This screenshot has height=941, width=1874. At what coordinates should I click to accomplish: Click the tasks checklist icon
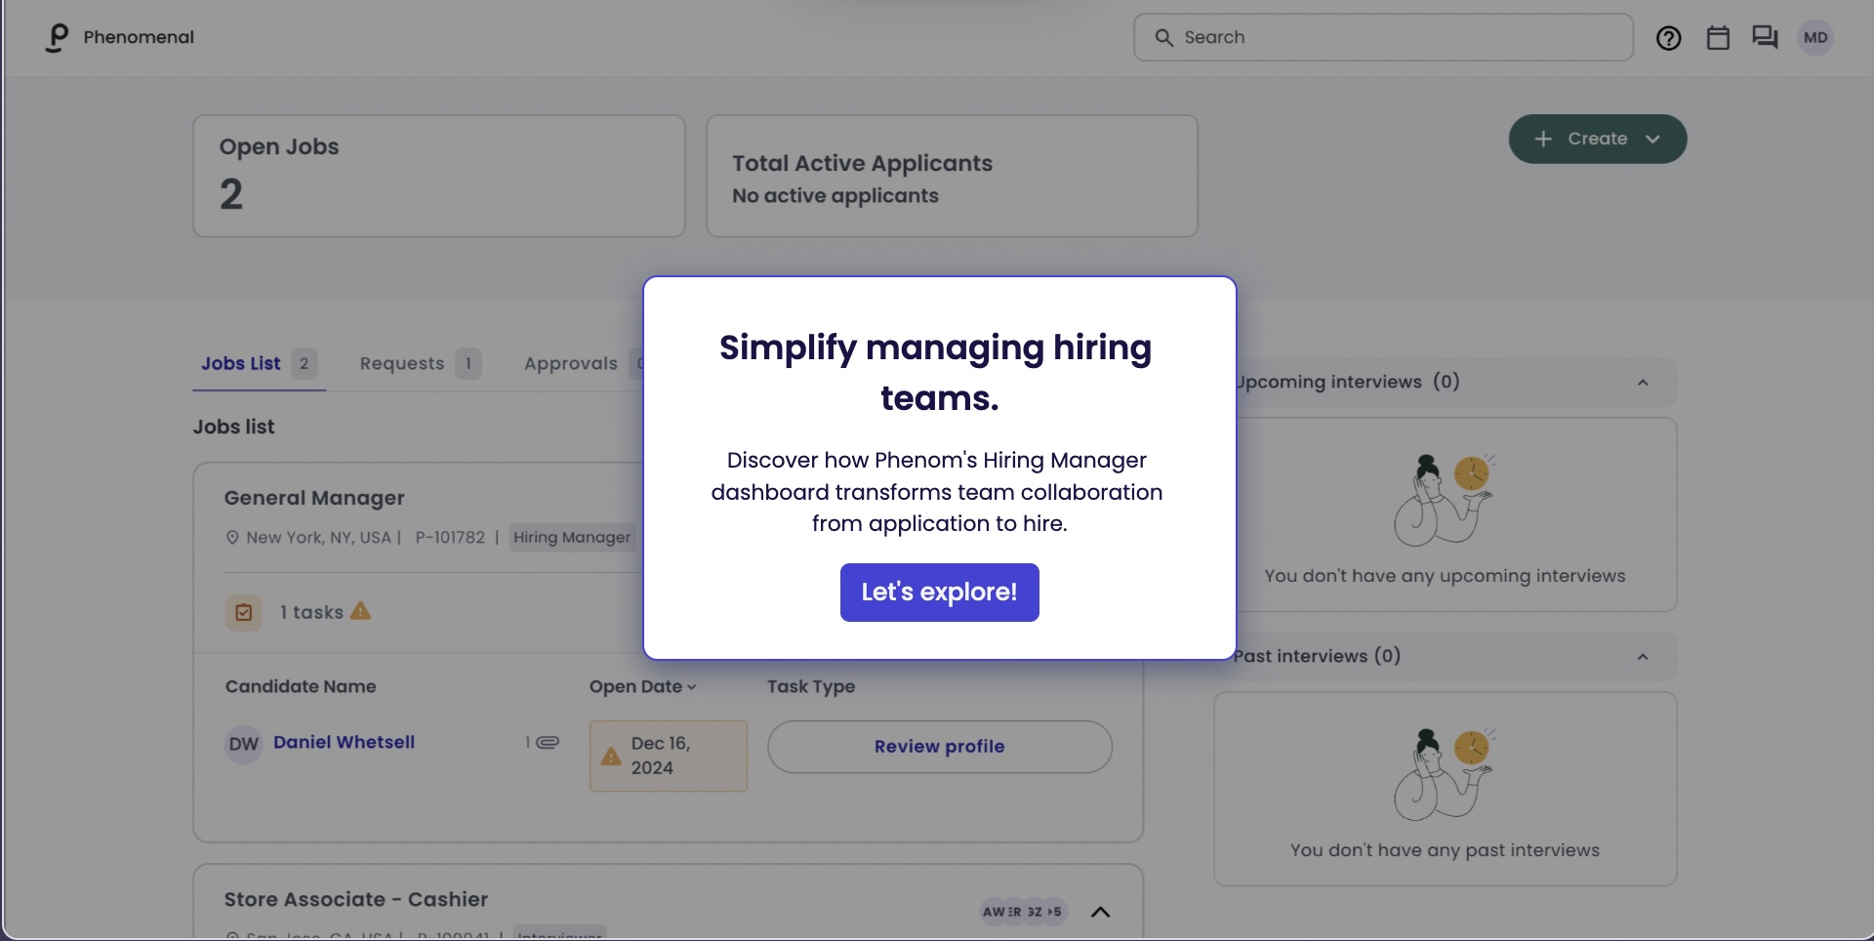point(244,613)
